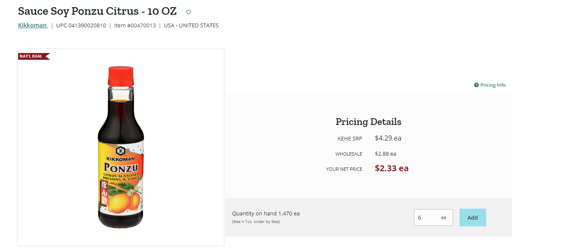Click the KEHE SRP $4.29 price
Screen dimensions: 584x252
pos(388,138)
